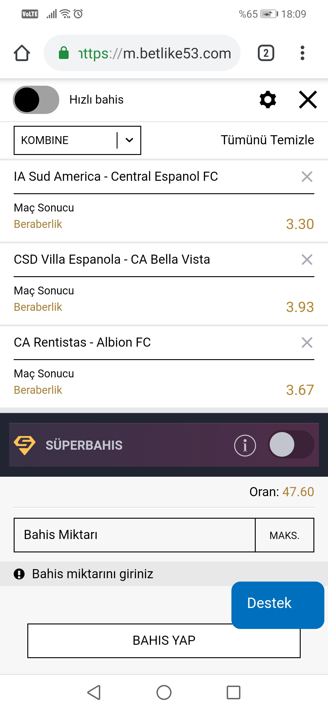Click Tümünü Temizle to clear all
This screenshot has width=328, height=711.
coord(267,140)
